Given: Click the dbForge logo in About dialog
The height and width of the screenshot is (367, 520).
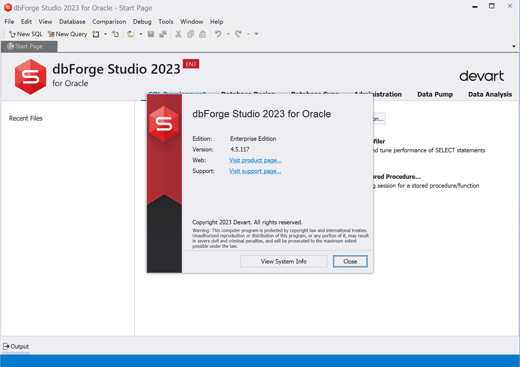Looking at the screenshot, I should (x=164, y=124).
